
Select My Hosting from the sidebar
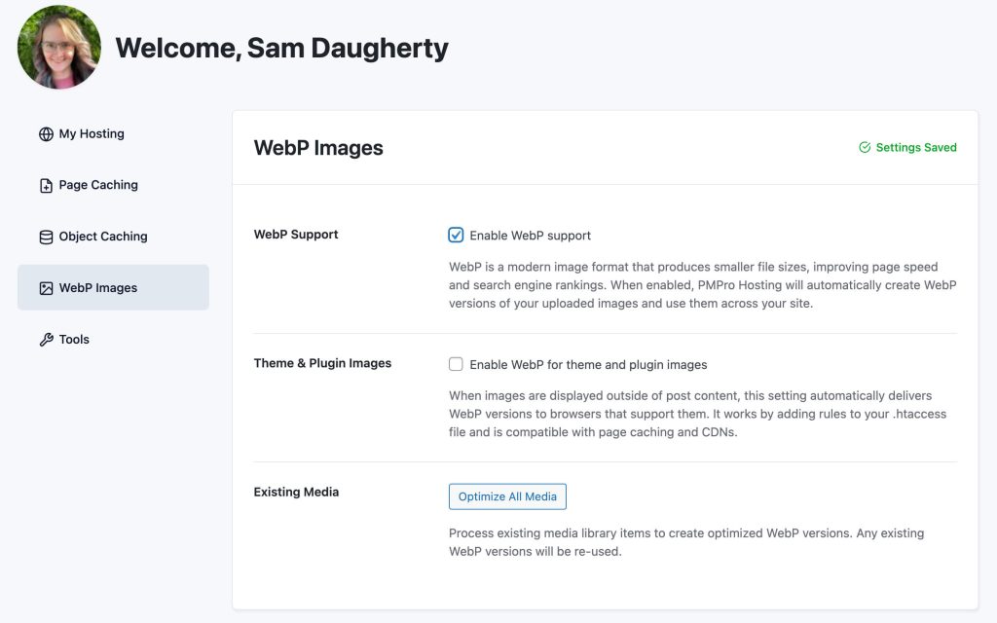(x=92, y=133)
